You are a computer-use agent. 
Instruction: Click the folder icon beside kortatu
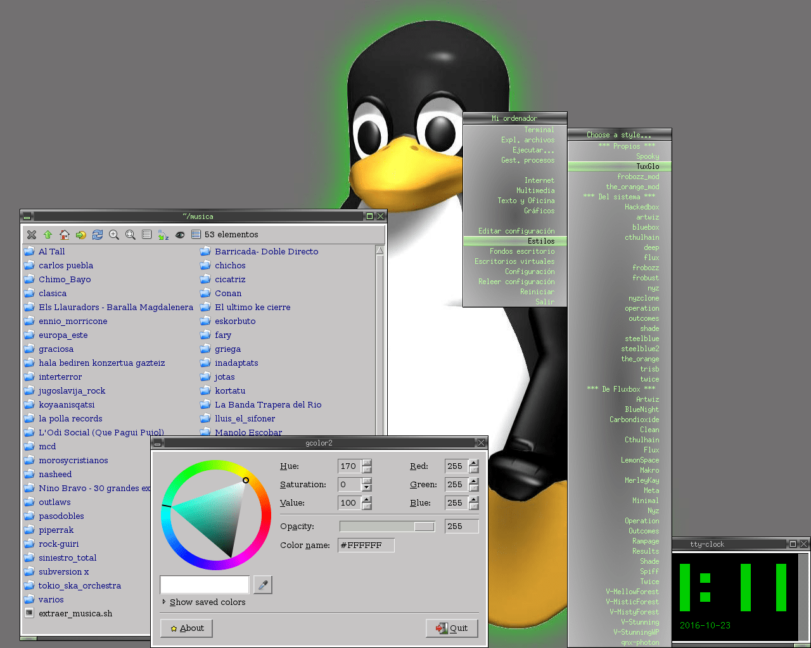click(x=205, y=390)
